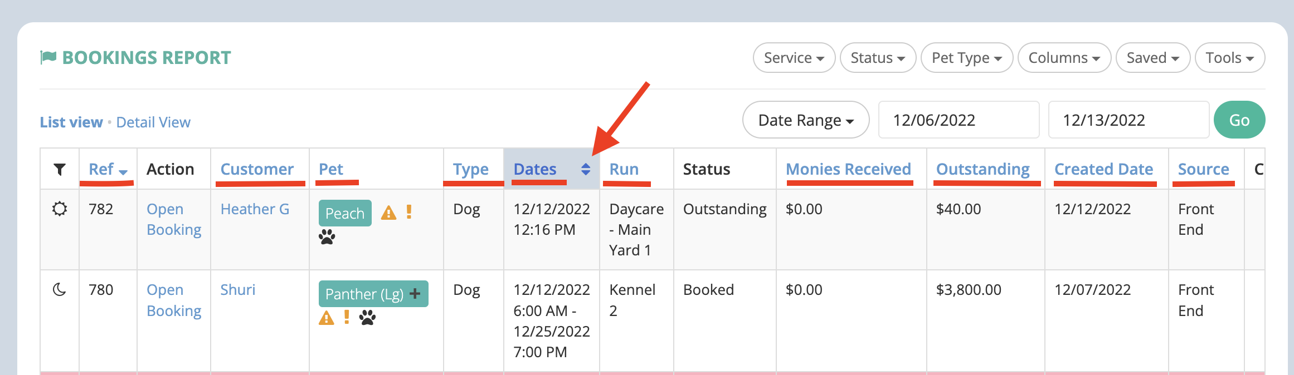Click Daycare - Main Yard 1 cell
This screenshot has height=375, width=1294.
(x=636, y=229)
